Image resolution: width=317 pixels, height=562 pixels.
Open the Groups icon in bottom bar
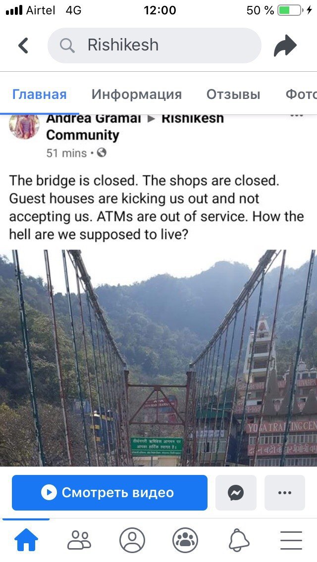point(185,540)
